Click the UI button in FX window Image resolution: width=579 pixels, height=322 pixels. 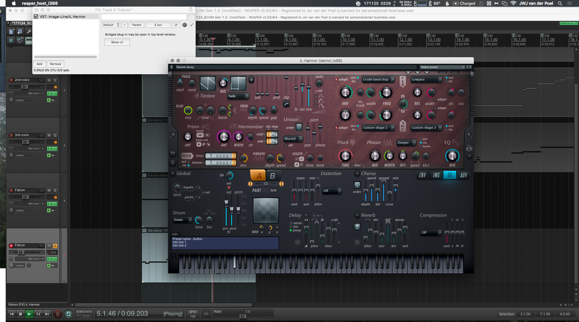tap(176, 25)
